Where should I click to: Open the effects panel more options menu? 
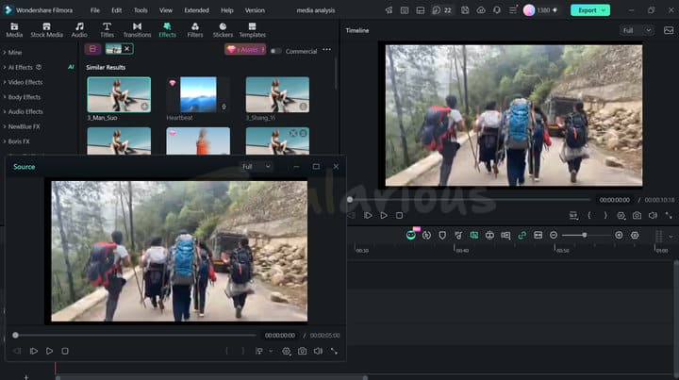[327, 50]
